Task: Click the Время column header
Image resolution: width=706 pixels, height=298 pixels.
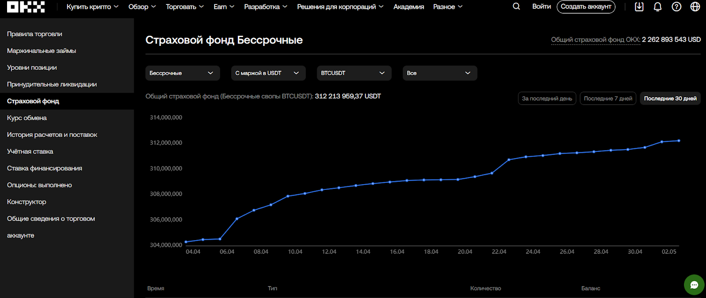Action: [156, 288]
